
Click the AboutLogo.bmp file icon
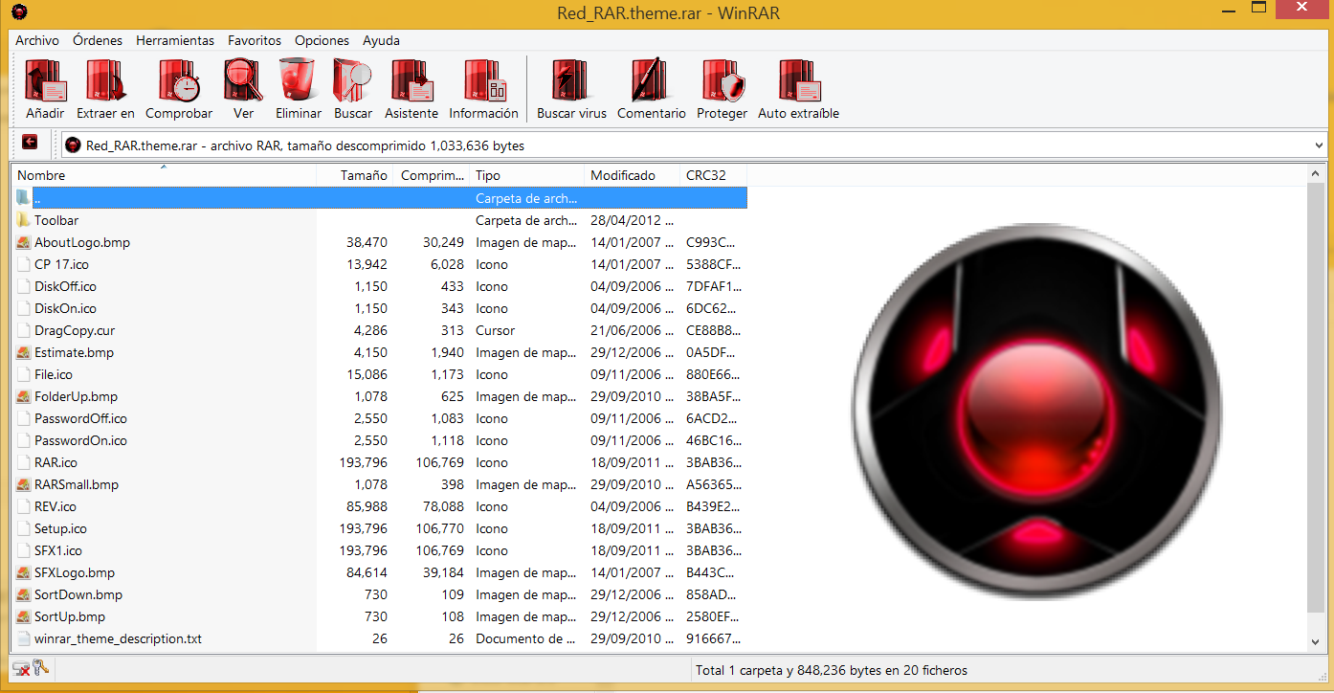tap(24, 242)
